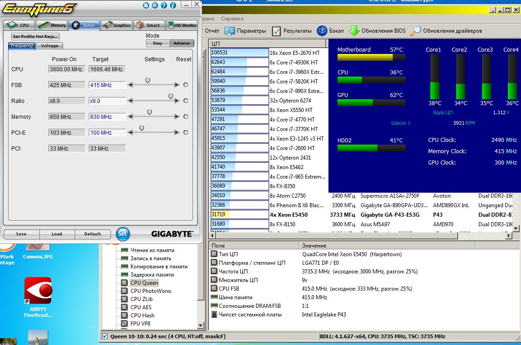This screenshot has width=521, height=345.
Task: Decrease Ratio with left arrow
Action: click(130, 101)
